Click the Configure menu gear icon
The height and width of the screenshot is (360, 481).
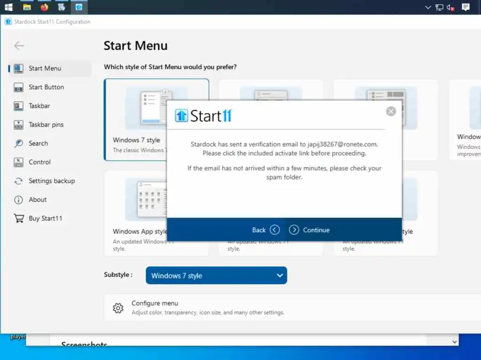118,308
